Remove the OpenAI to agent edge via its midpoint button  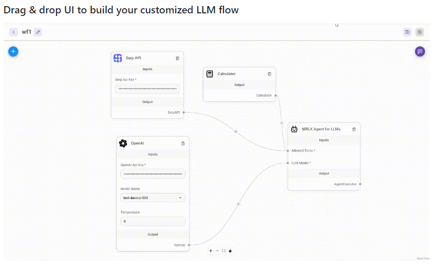[238, 204]
